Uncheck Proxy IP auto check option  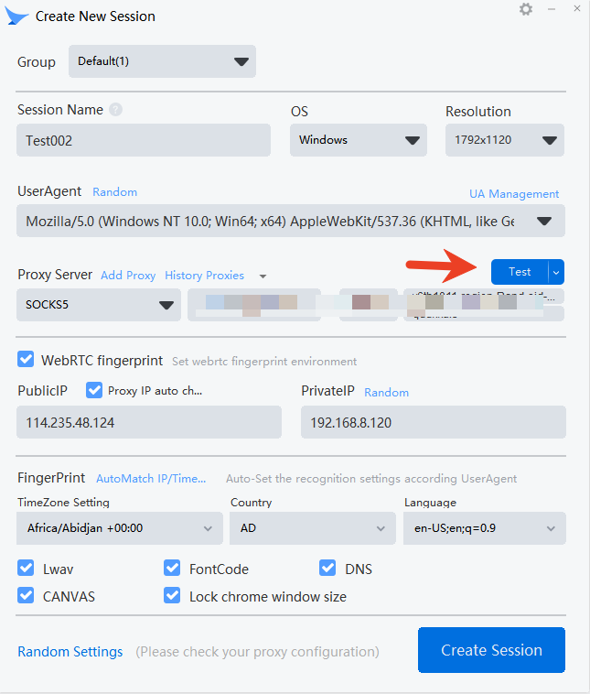pyautogui.click(x=94, y=390)
